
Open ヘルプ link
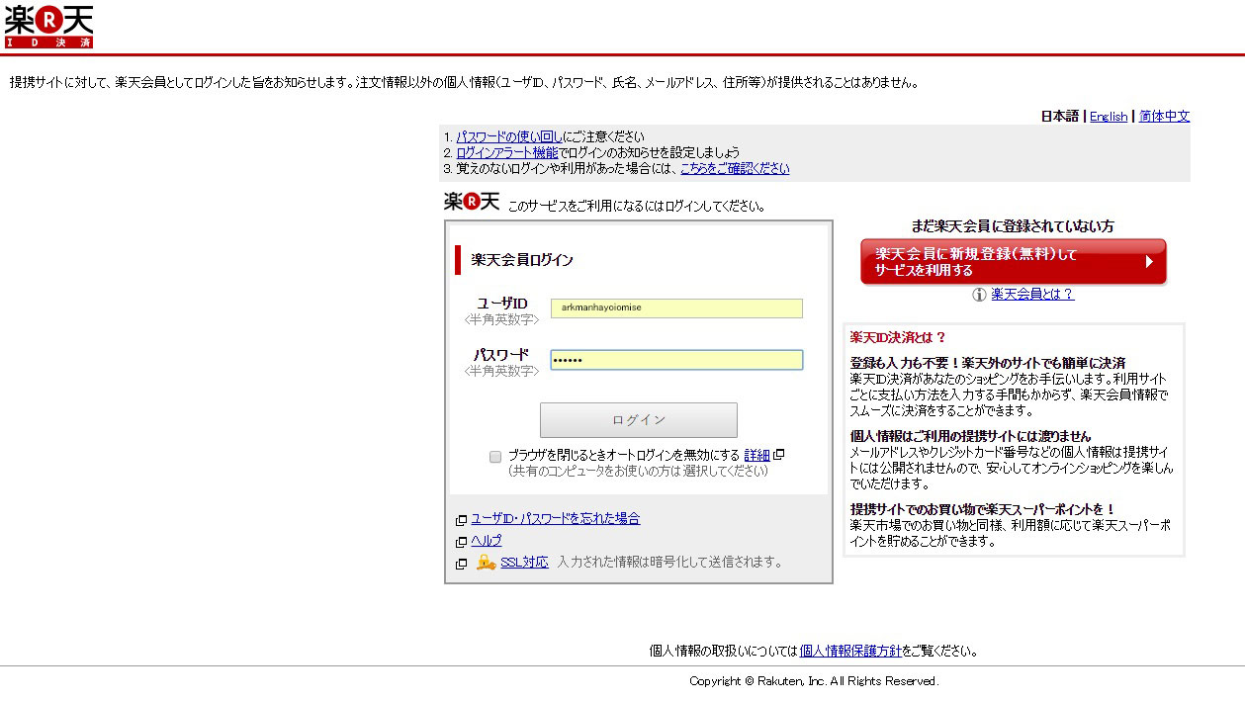pyautogui.click(x=487, y=540)
